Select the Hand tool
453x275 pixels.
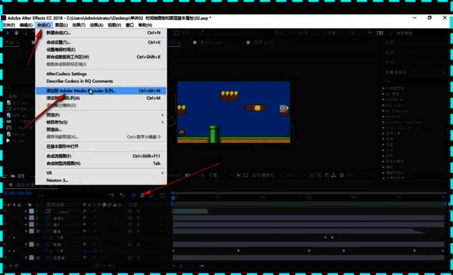click(16, 33)
